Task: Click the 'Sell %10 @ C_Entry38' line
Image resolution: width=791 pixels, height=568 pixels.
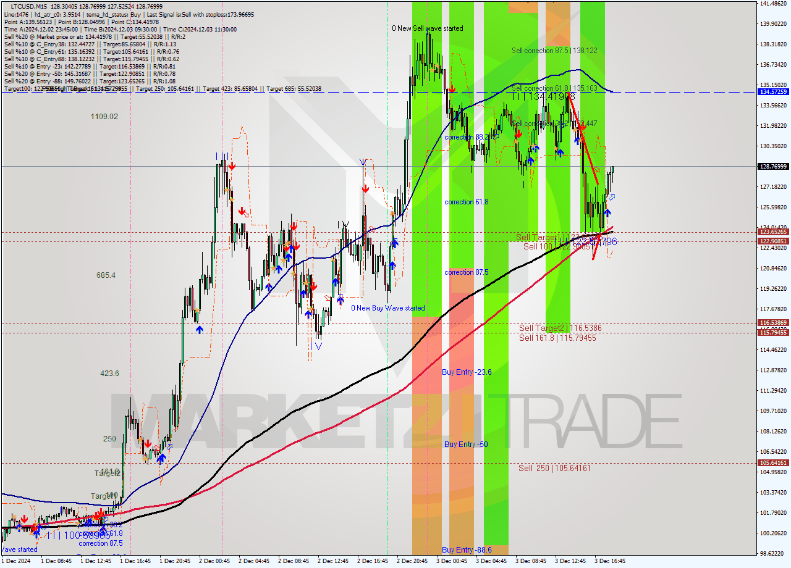Action: pyautogui.click(x=90, y=44)
